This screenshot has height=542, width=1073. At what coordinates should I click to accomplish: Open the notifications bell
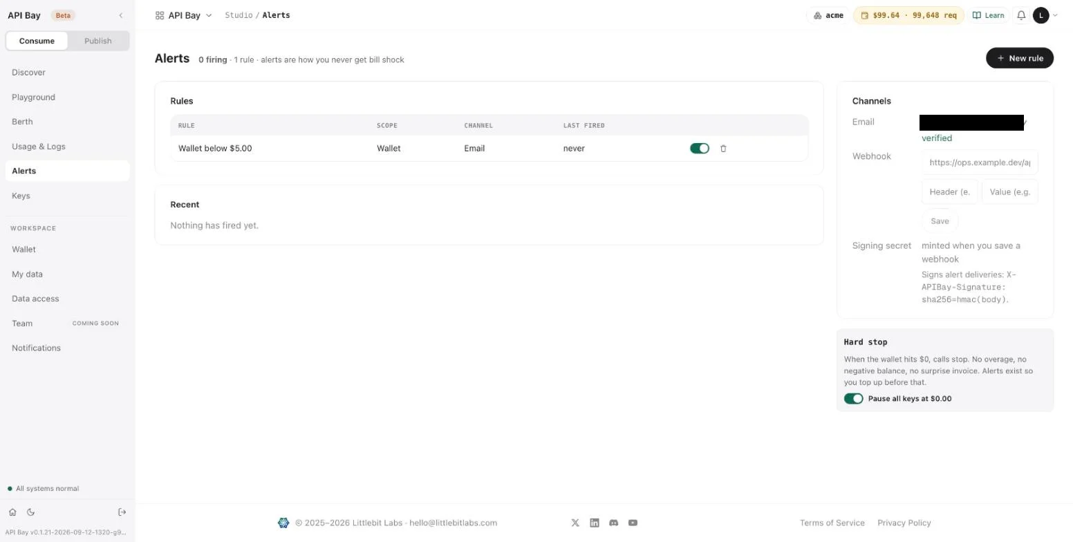pyautogui.click(x=1021, y=15)
